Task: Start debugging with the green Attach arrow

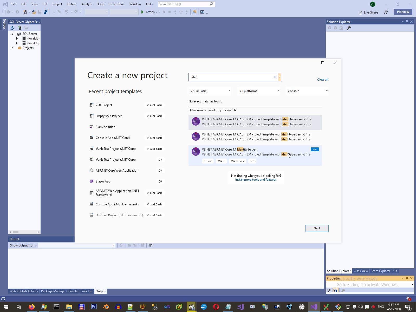Action: (x=142, y=12)
